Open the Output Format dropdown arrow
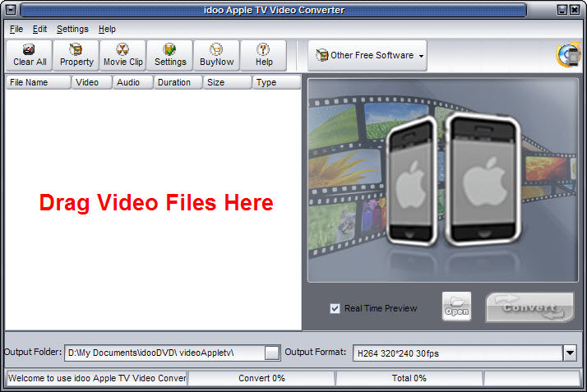 570,353
